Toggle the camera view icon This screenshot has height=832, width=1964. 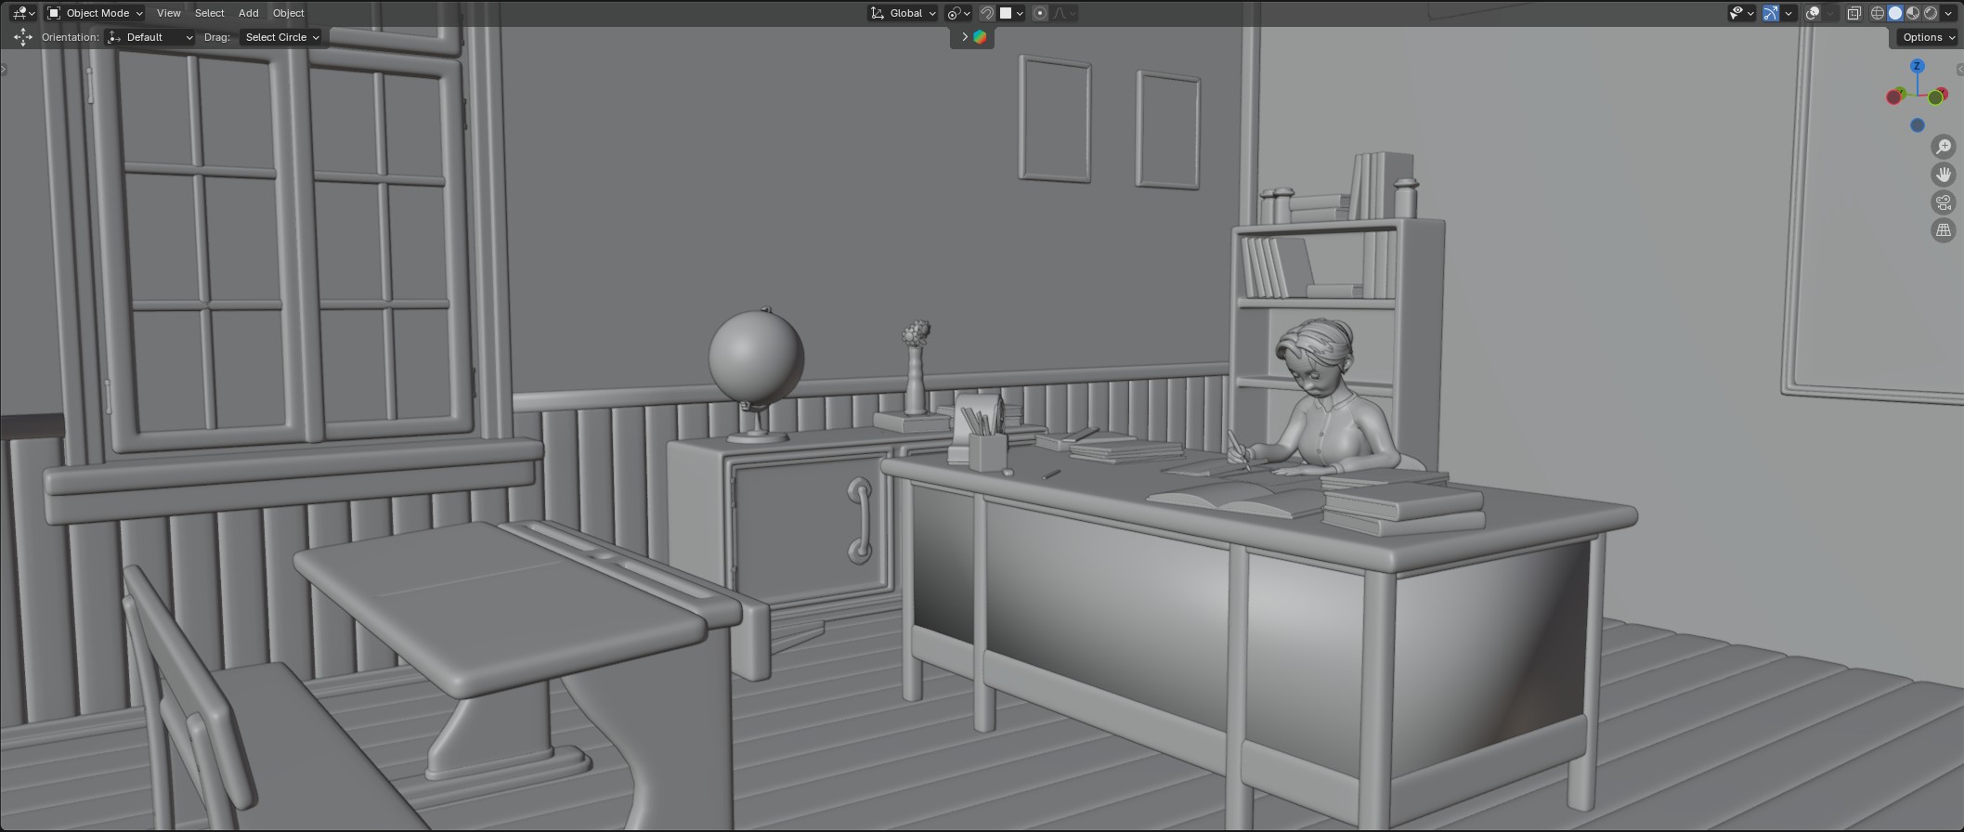pyautogui.click(x=1943, y=202)
